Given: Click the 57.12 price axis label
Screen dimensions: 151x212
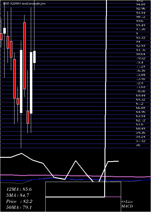Looking at the screenshot, I should coord(141,141).
